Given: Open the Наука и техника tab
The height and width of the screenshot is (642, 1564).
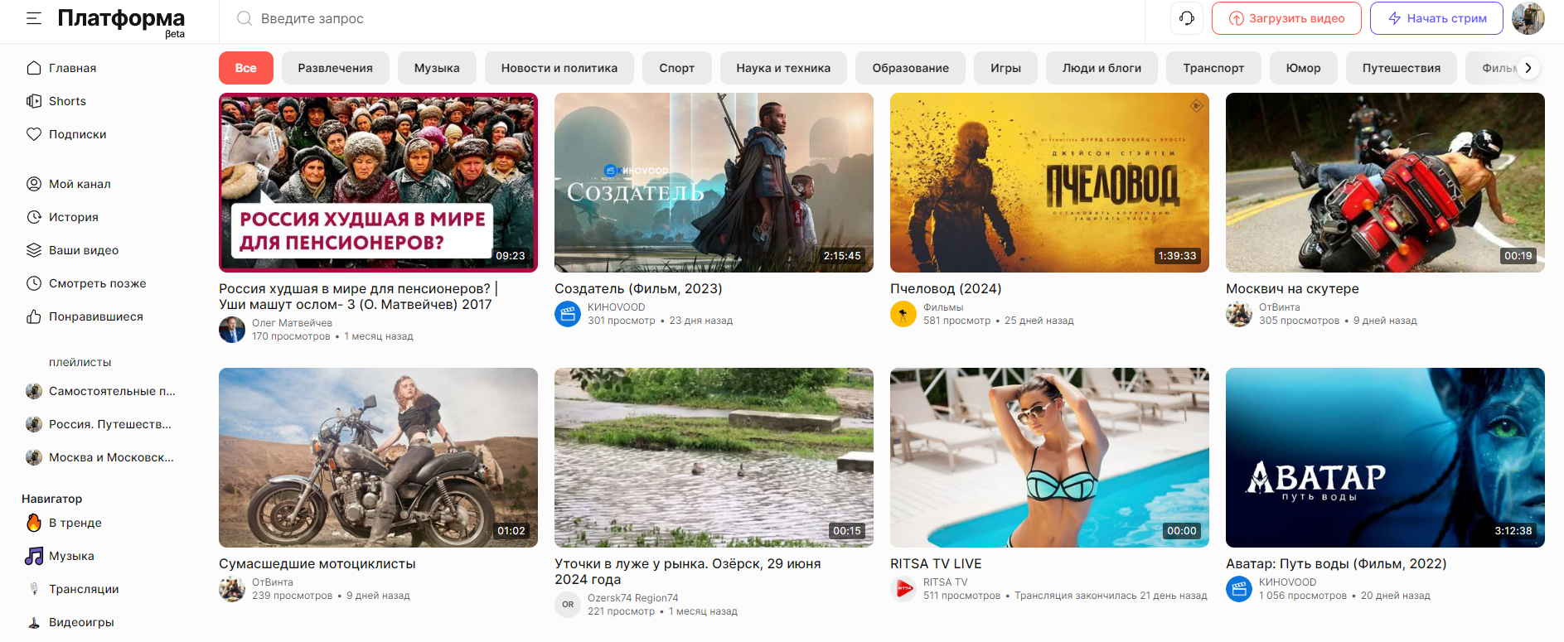Looking at the screenshot, I should pyautogui.click(x=783, y=68).
